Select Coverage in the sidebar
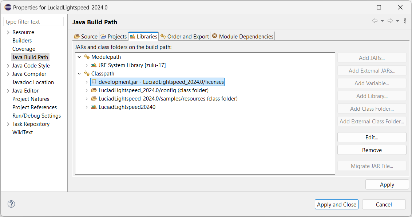The width and height of the screenshot is (412, 217). (x=24, y=49)
